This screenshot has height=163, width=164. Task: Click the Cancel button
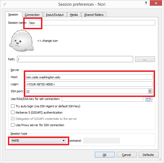coord(126,155)
